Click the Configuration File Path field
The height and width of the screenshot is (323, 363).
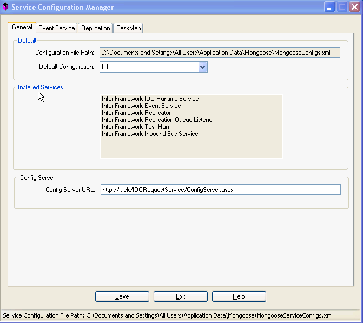220,53
